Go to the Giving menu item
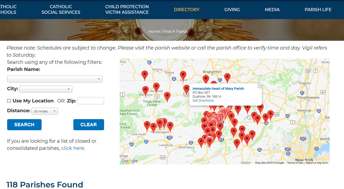The width and height of the screenshot is (344, 189). pyautogui.click(x=232, y=10)
